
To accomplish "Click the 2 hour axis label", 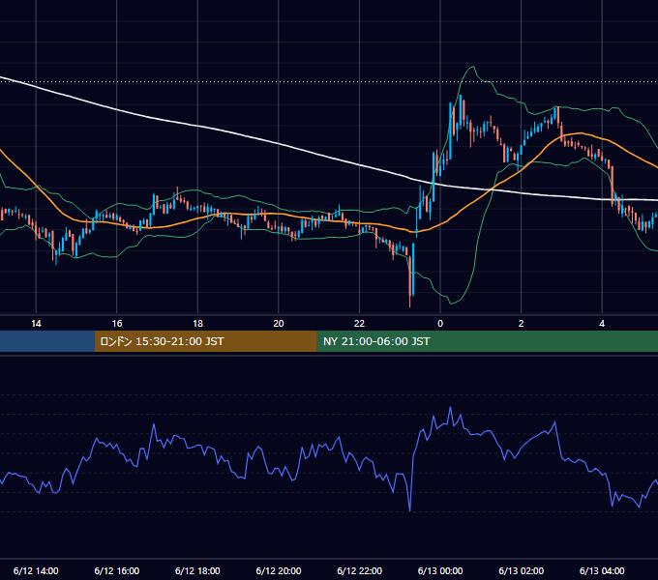I will click(521, 324).
